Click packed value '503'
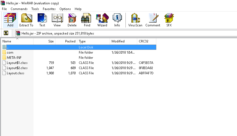This screenshot has width=237, height=136. pyautogui.click(x=73, y=63)
